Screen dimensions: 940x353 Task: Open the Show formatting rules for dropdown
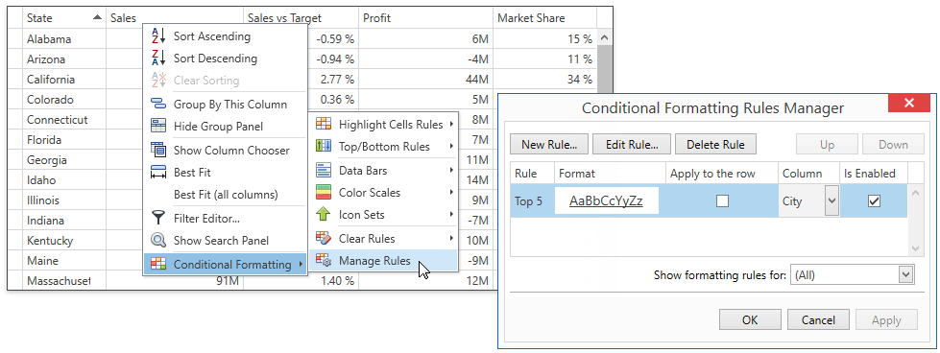tap(905, 275)
